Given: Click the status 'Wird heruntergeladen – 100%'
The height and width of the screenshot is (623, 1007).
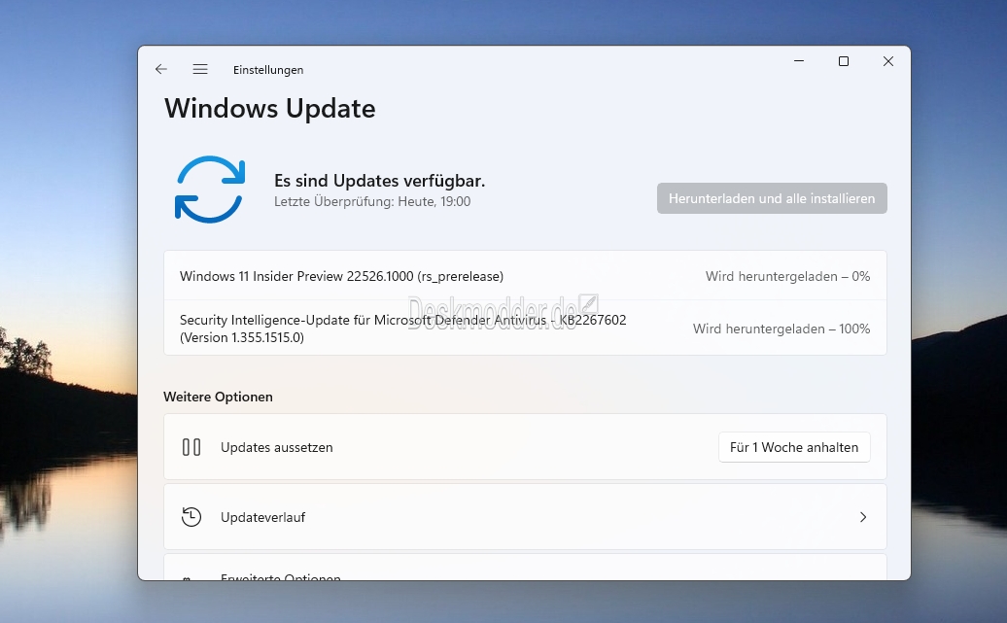Looking at the screenshot, I should click(x=781, y=329).
